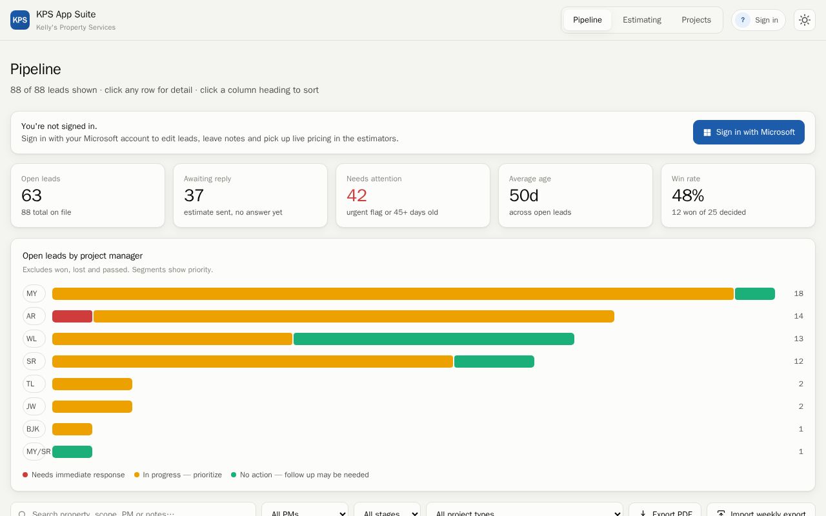This screenshot has width=826, height=516.
Task: Select the BJK project manager badge
Action: pyautogui.click(x=34, y=429)
